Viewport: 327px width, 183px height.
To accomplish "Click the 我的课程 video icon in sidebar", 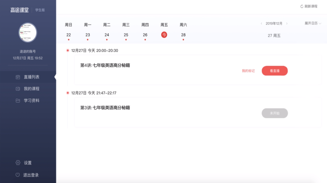I will (x=18, y=89).
